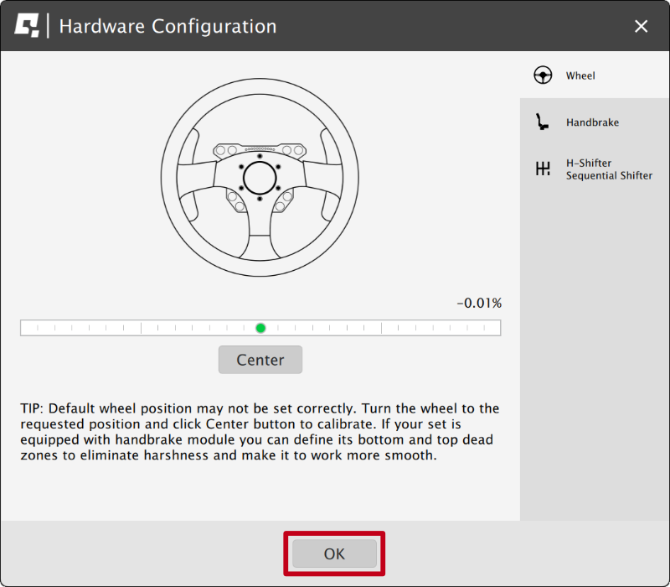Click the highlighted OK button at the bottom
The height and width of the screenshot is (587, 670).
pyautogui.click(x=333, y=553)
